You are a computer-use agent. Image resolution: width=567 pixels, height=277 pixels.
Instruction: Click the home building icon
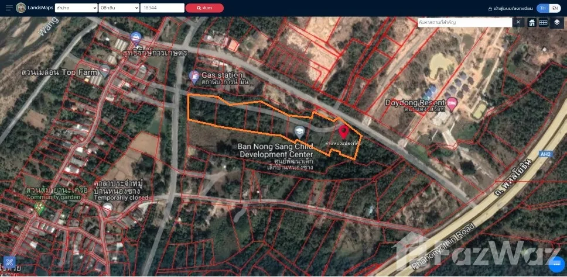coord(532,22)
